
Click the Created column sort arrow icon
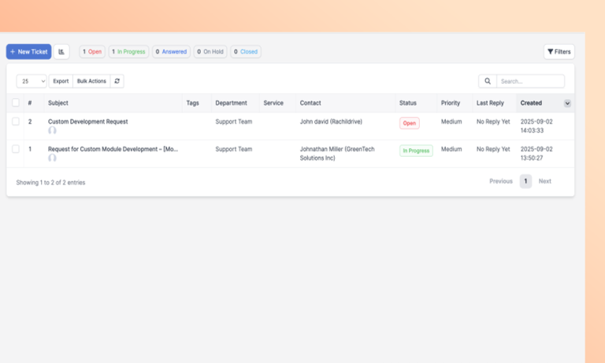[567, 103]
